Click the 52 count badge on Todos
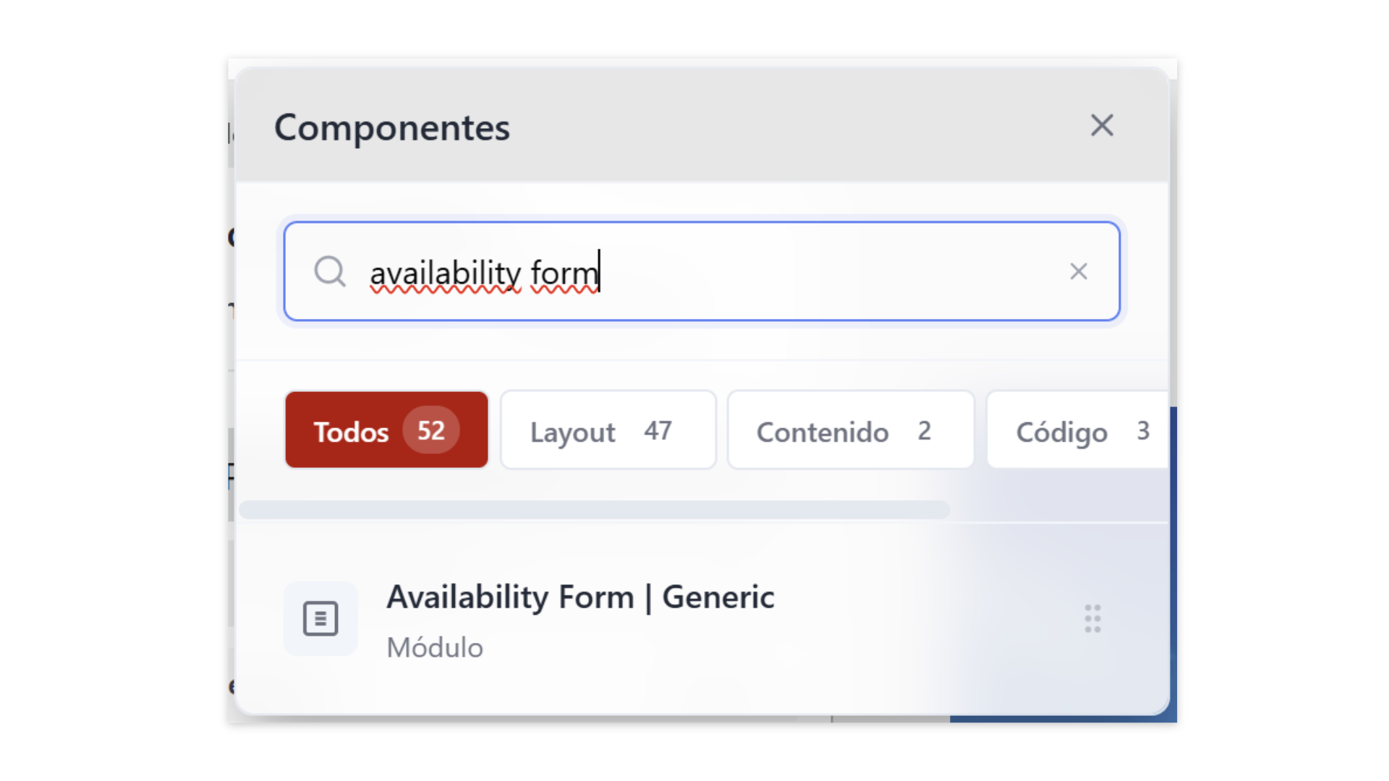The width and height of the screenshot is (1389, 781). 431,430
